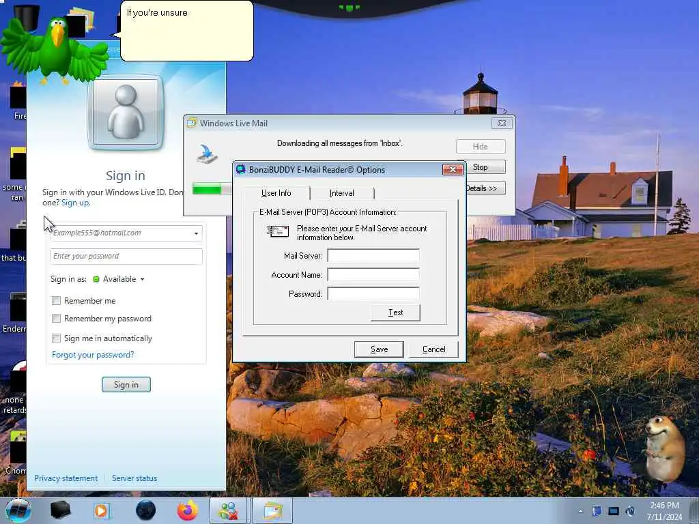
Task: Click the parrot's speech bubble
Action: [187, 31]
